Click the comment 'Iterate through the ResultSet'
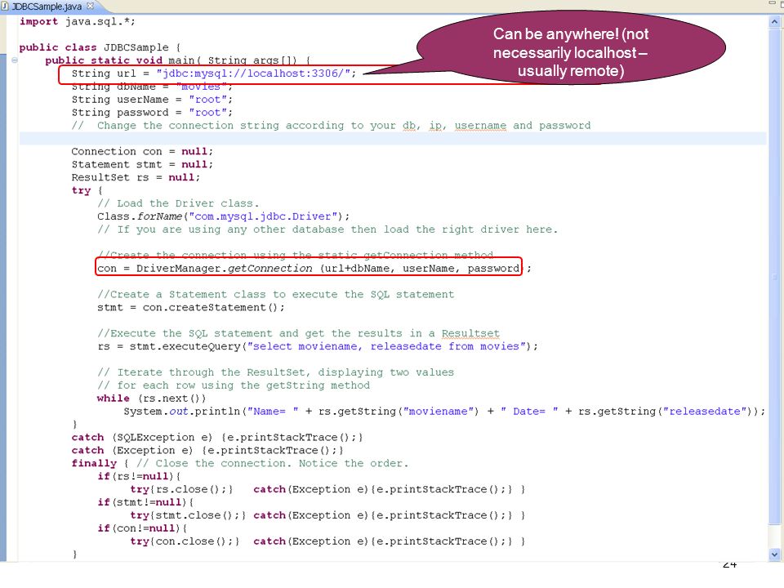The image size is (784, 588). tap(275, 372)
